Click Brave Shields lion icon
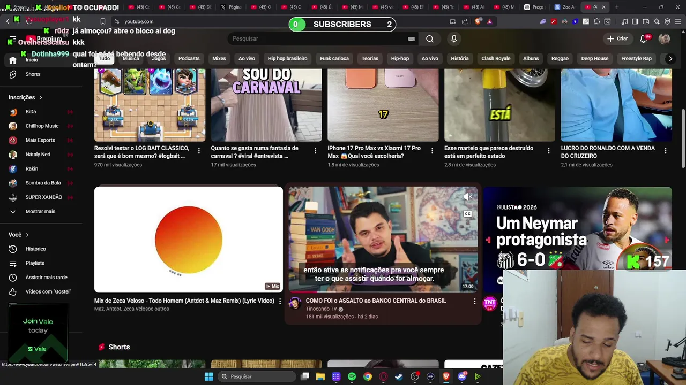Viewport: 686px width, 385px height. pos(478,21)
